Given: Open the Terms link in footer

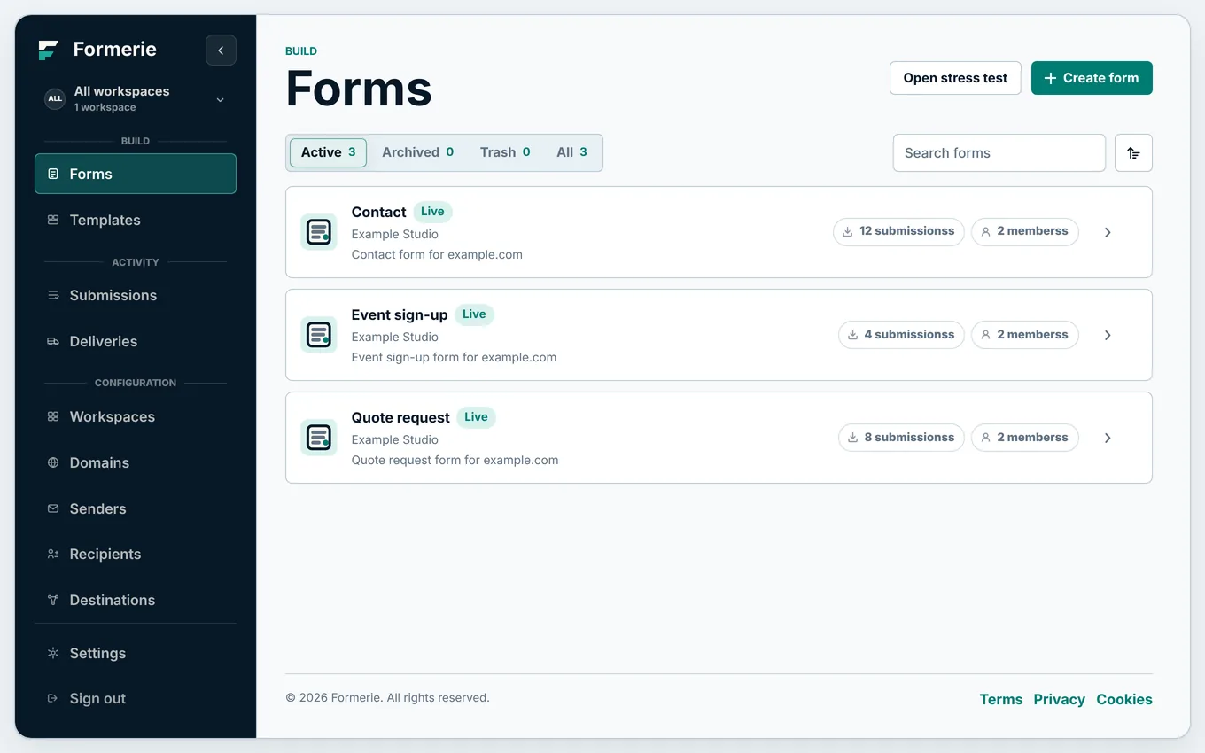Looking at the screenshot, I should point(1001,699).
